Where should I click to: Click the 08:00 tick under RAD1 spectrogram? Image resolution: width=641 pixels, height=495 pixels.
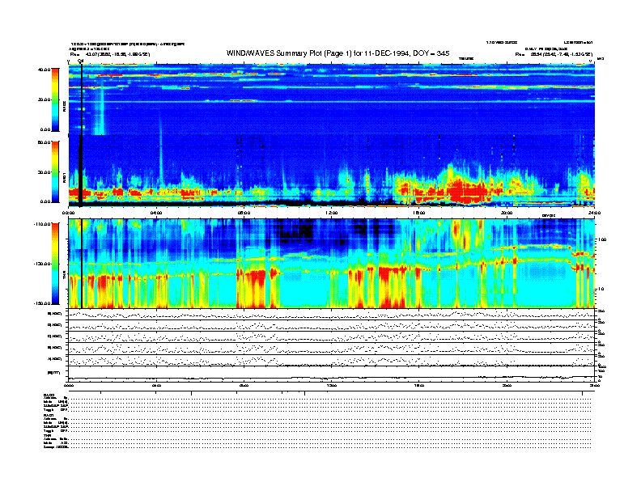[x=244, y=213]
